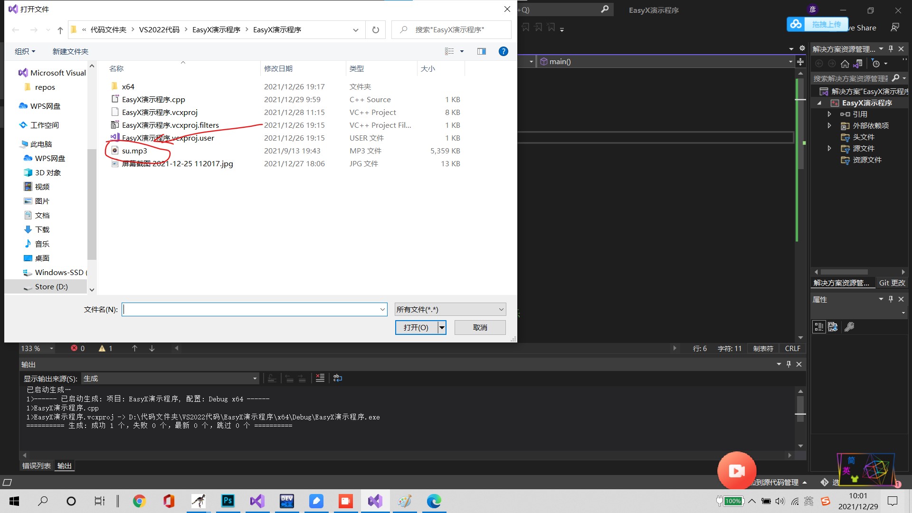Click the 新建文件夹 button
This screenshot has width=912, height=513.
point(70,51)
